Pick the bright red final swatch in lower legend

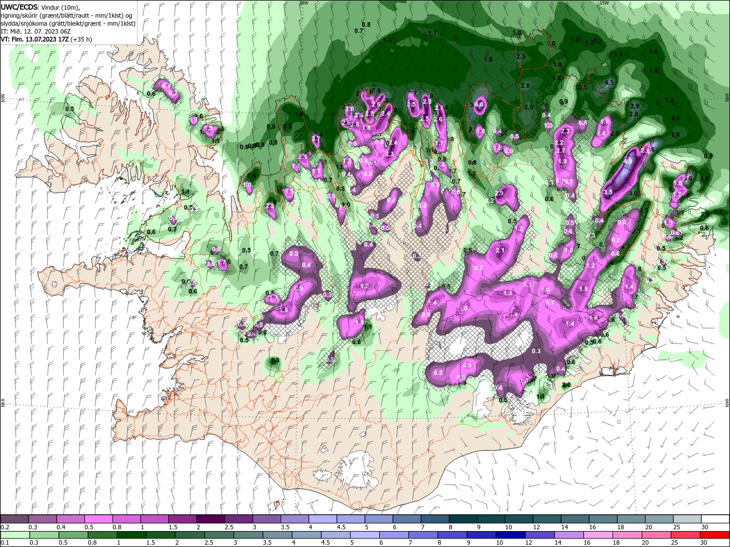coord(714,535)
